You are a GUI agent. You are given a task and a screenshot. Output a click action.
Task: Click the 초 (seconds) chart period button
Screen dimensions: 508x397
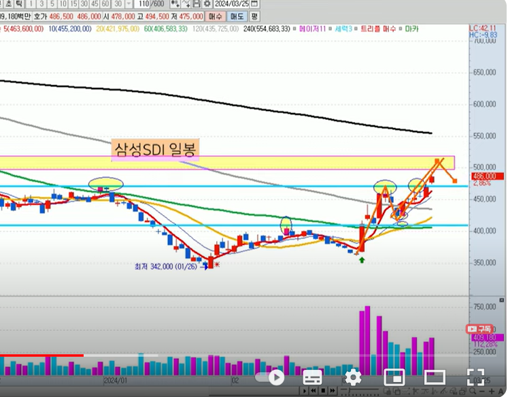tap(9, 3)
